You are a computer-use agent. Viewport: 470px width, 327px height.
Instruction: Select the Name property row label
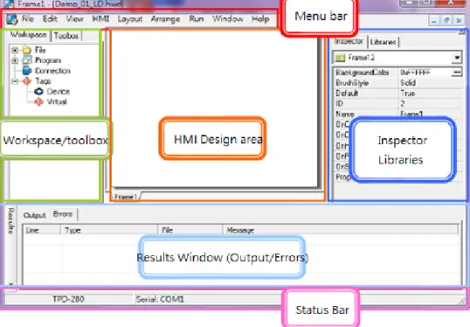pyautogui.click(x=345, y=114)
